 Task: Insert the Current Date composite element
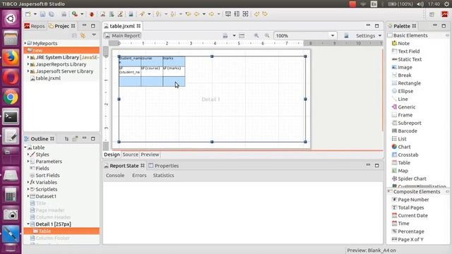coord(410,215)
